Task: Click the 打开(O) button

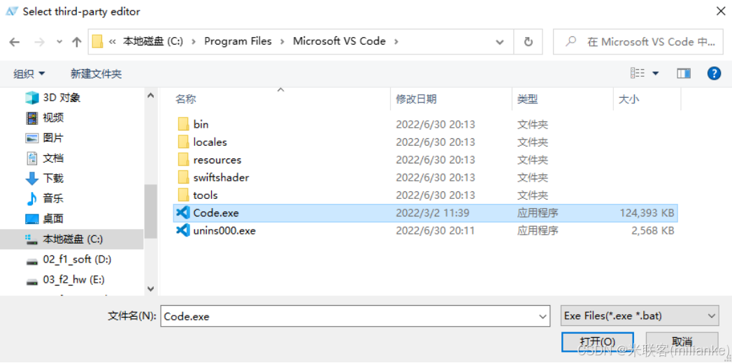Action: [x=598, y=341]
